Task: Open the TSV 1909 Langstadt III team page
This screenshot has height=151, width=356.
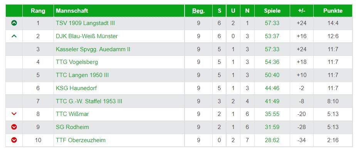Action: click(86, 23)
